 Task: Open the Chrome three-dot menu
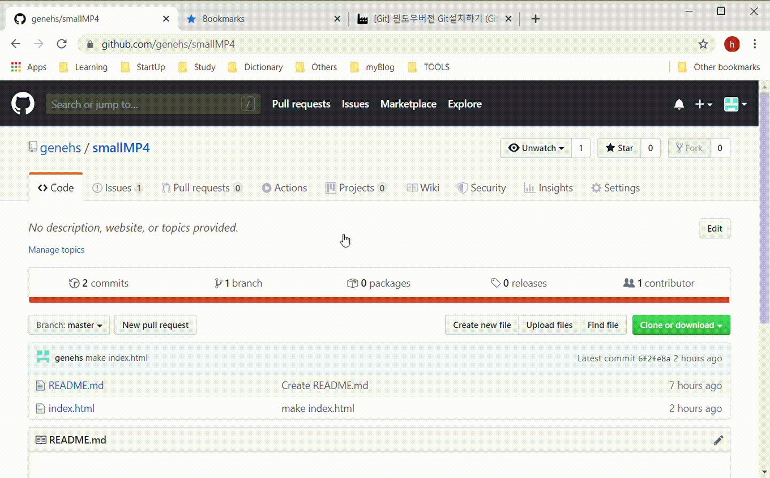(755, 44)
